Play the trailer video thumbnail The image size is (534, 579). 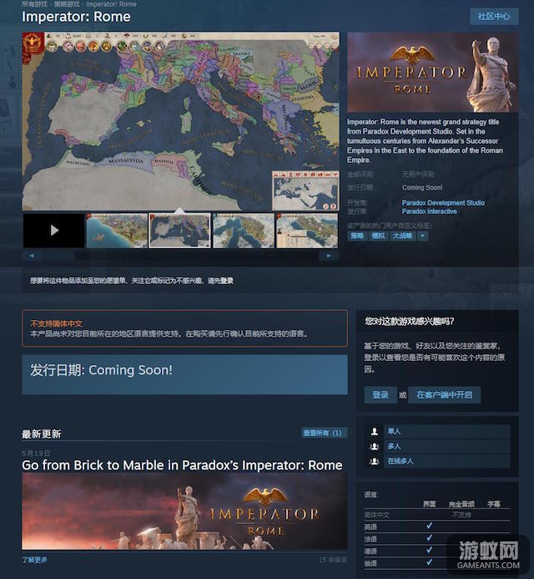(54, 231)
